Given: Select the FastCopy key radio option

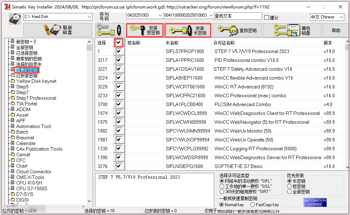Looking at the screenshot, I should point(252,204).
